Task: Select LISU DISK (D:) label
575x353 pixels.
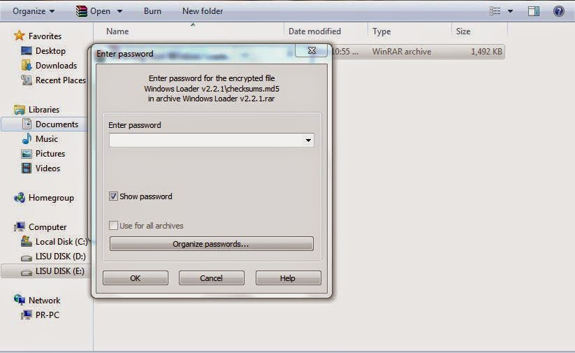Action: click(61, 256)
